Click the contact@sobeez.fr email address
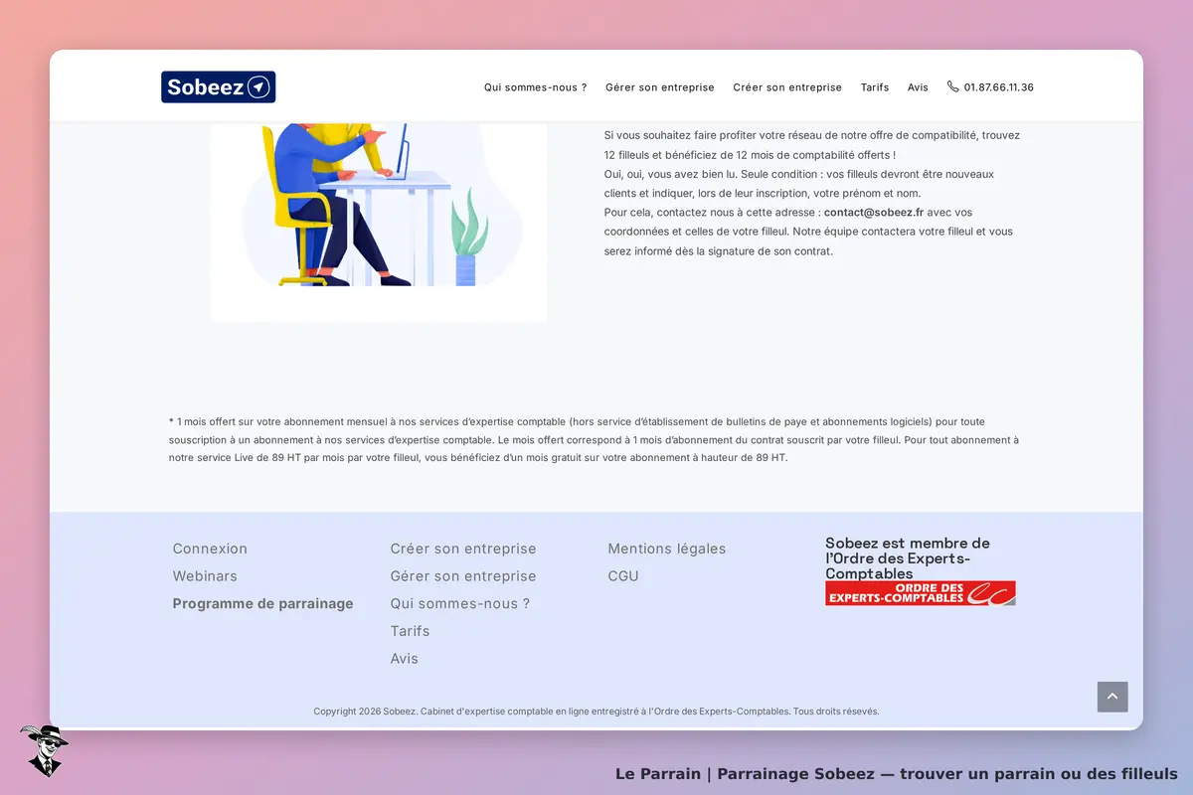The image size is (1193, 795). 874,212
